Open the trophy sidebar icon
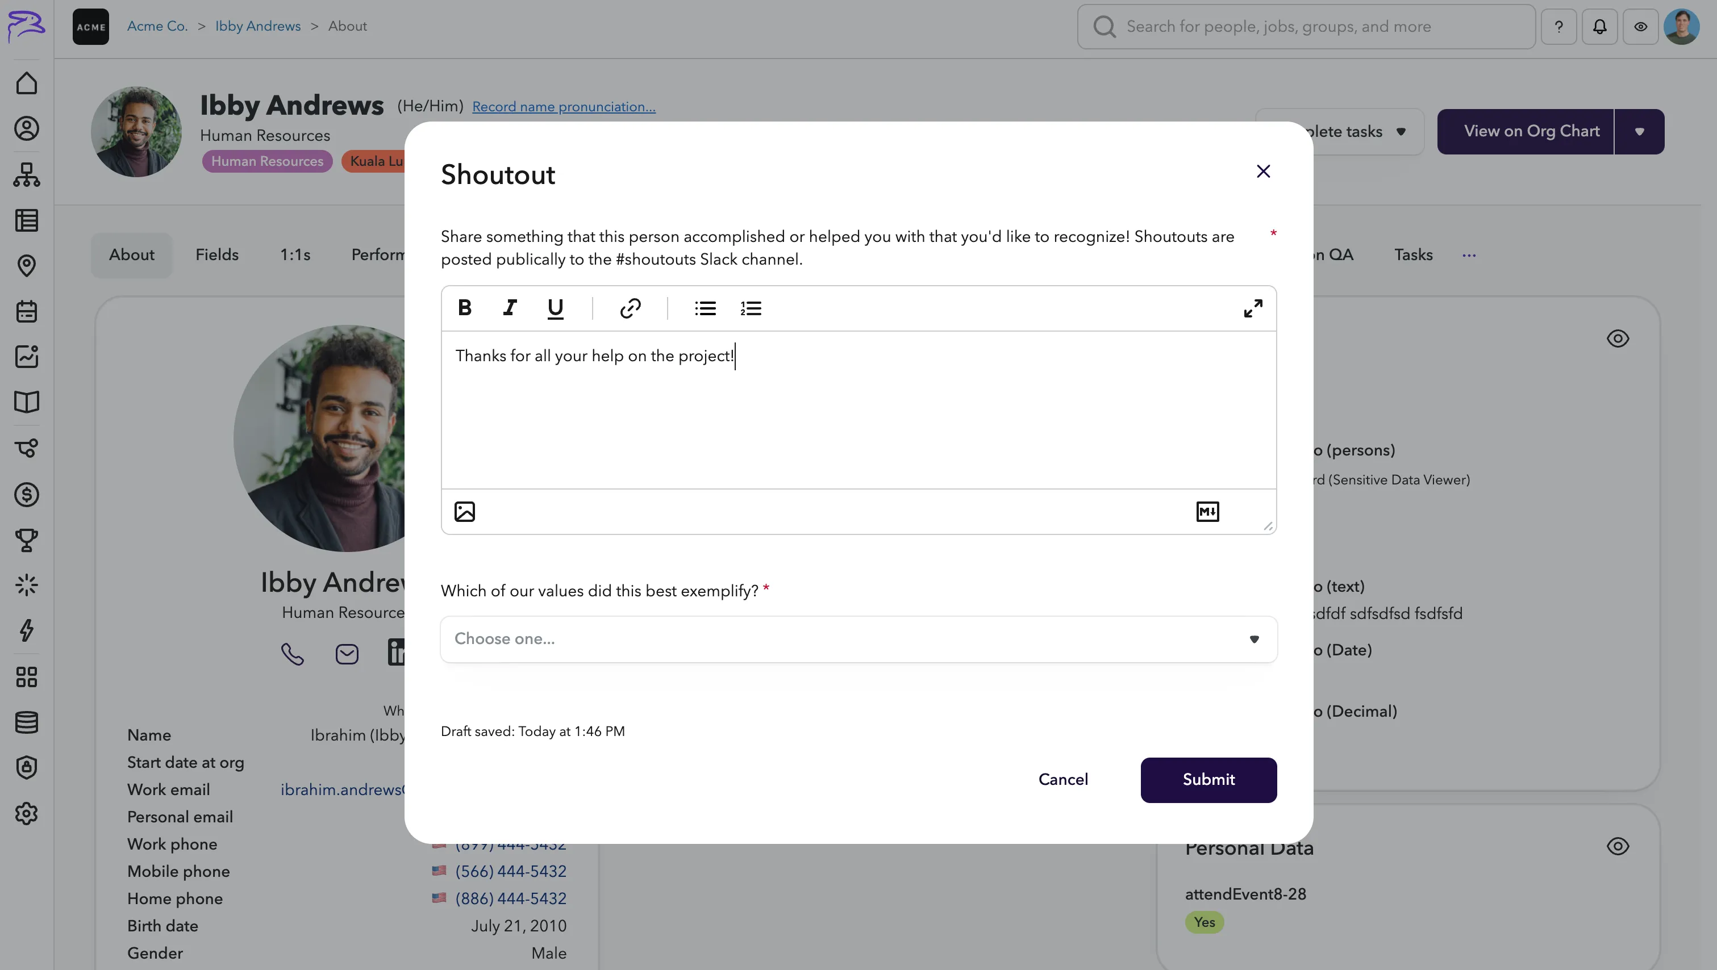This screenshot has width=1717, height=970. pyautogui.click(x=27, y=540)
